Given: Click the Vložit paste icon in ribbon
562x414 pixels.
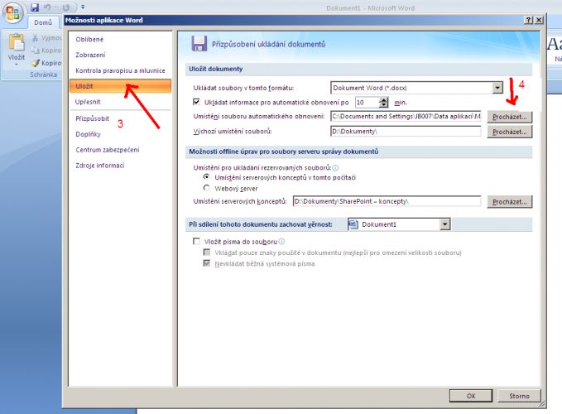Looking at the screenshot, I should (x=16, y=42).
